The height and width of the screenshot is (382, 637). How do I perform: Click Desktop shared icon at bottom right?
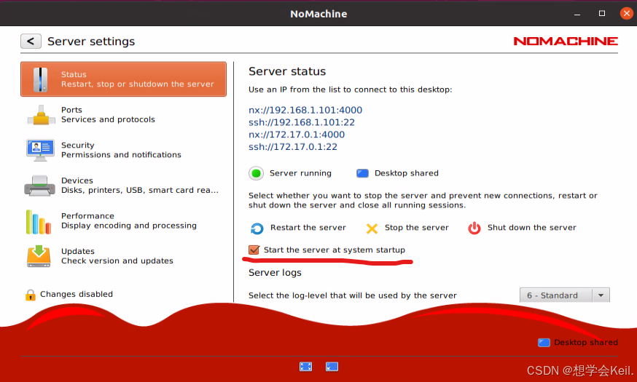coord(544,343)
